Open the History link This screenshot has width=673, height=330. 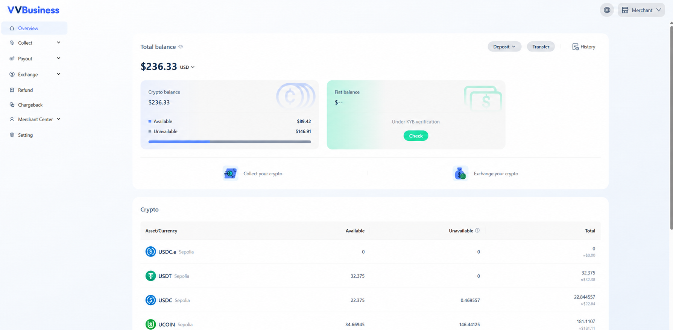pos(584,47)
